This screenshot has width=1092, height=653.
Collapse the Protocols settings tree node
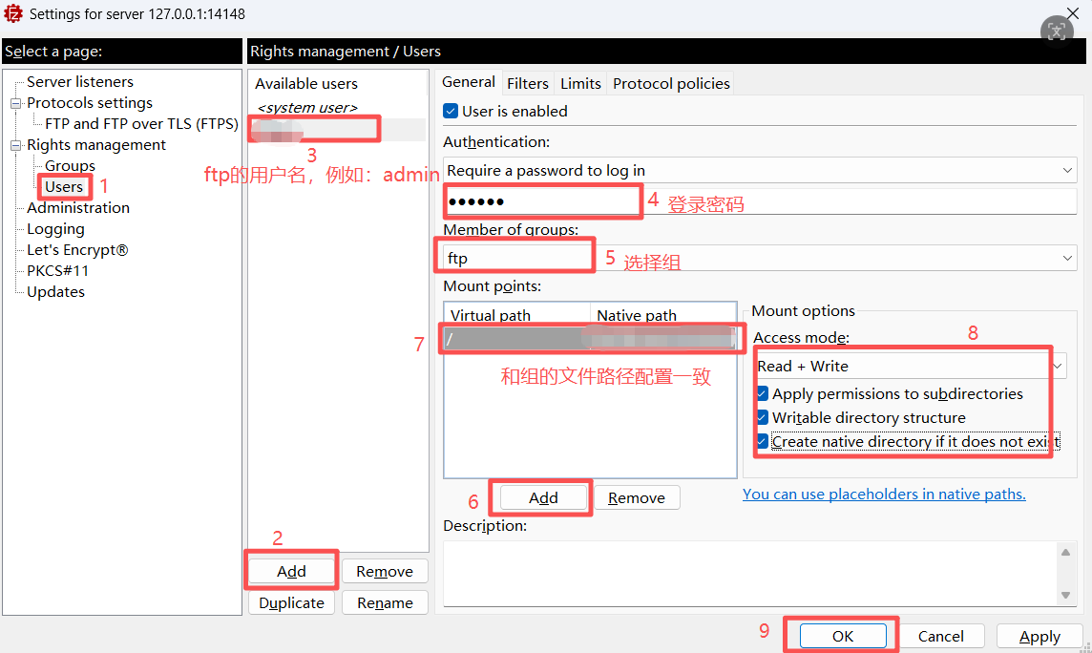click(x=15, y=103)
